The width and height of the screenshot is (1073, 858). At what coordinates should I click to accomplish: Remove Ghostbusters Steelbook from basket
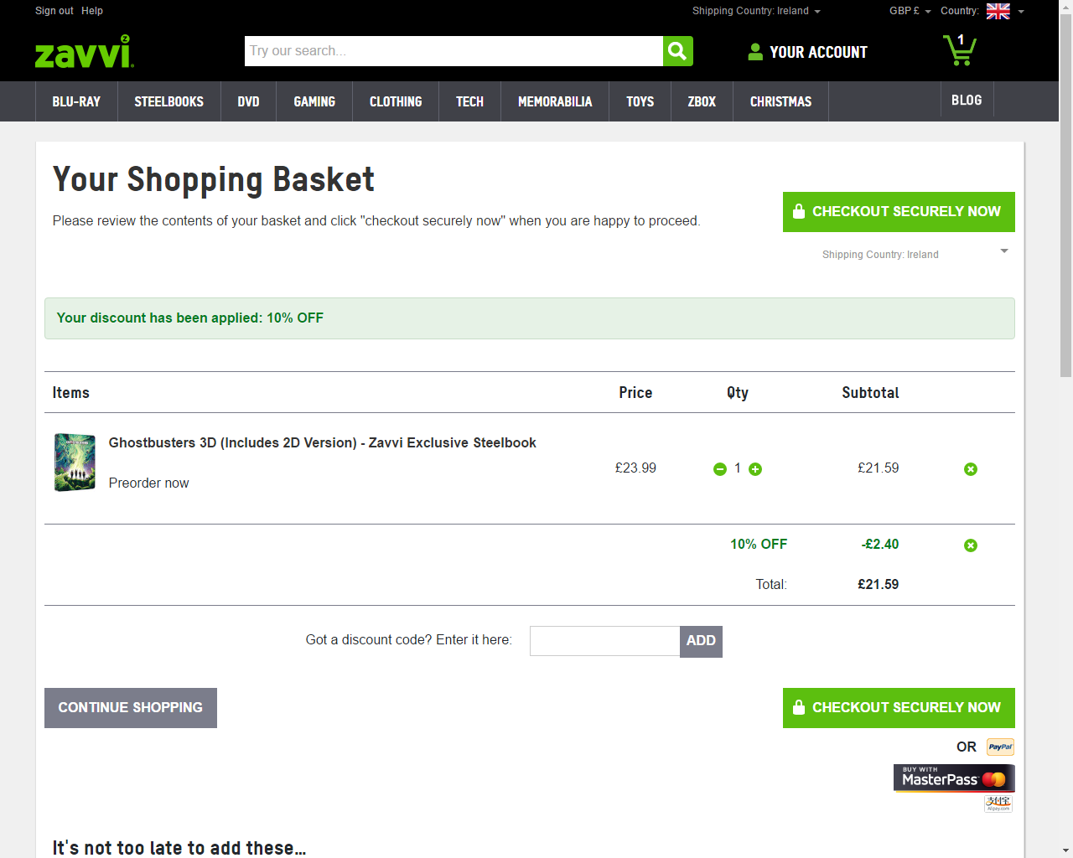(971, 469)
